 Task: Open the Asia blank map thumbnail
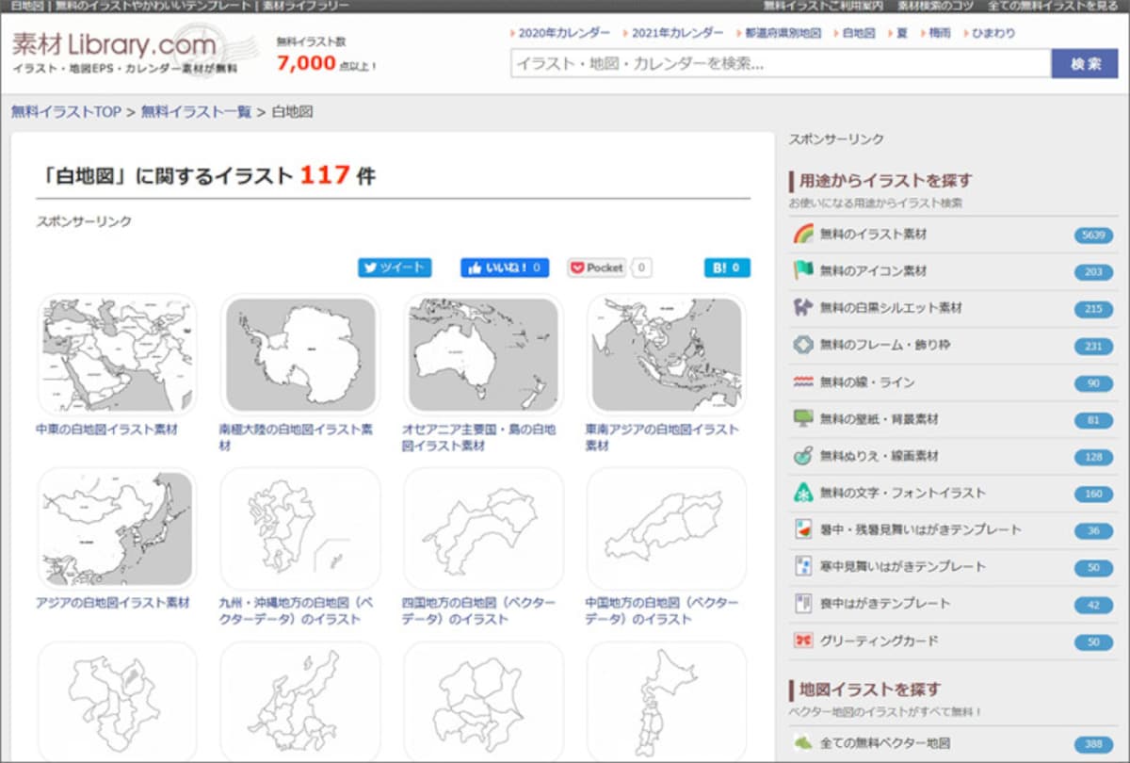point(117,528)
